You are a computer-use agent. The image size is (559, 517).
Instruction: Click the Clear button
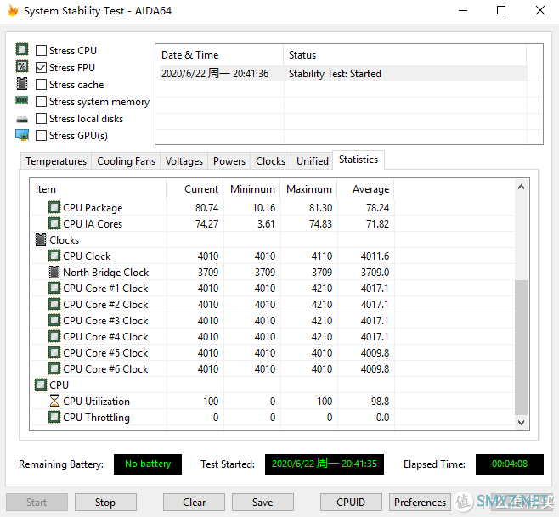tap(194, 502)
